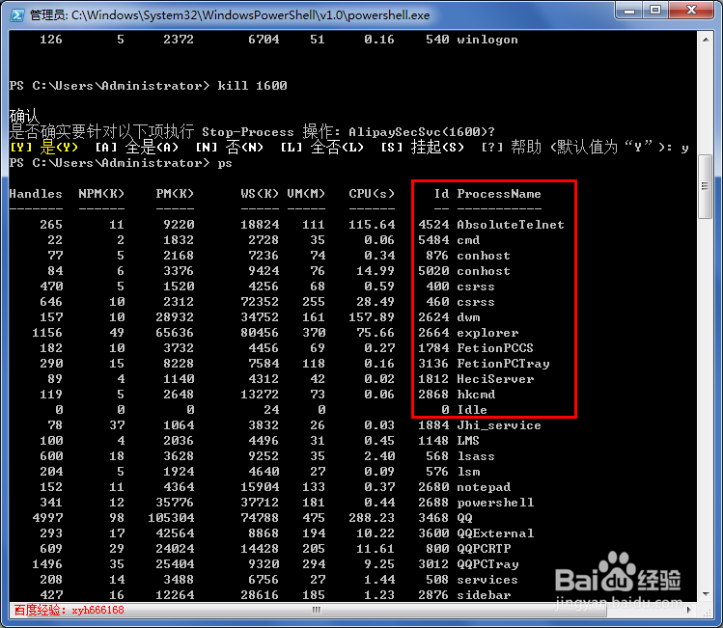Click the QQPCTray process name
Screen dimensions: 723x628
pyautogui.click(x=487, y=564)
